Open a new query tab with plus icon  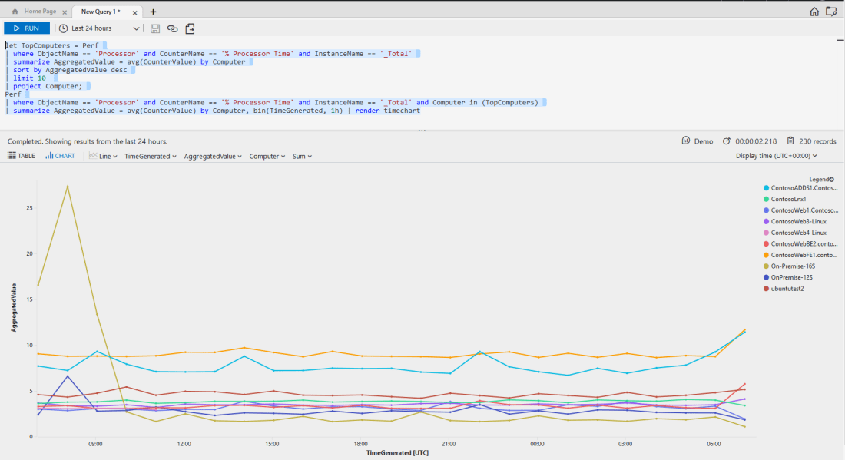point(153,12)
